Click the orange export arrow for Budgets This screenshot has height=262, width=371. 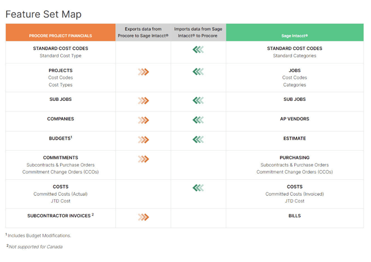(x=144, y=140)
